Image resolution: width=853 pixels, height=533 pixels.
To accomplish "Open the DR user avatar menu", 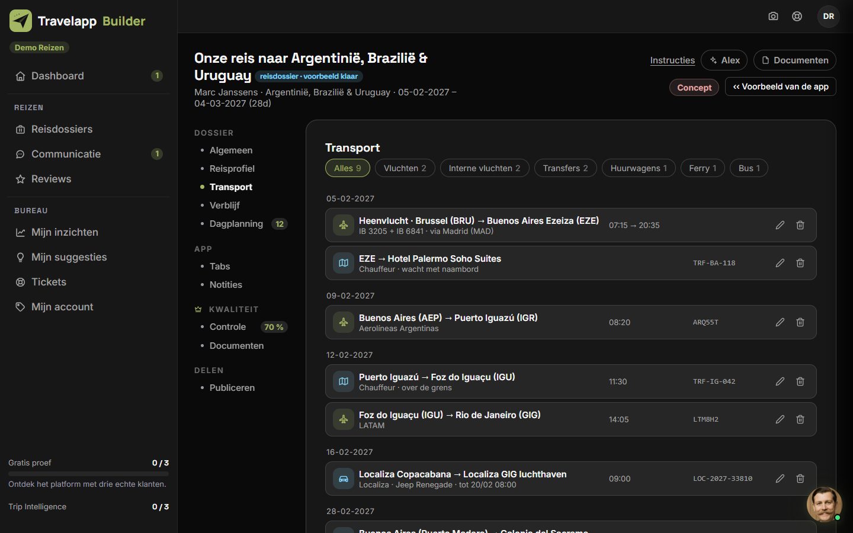I will pos(829,17).
